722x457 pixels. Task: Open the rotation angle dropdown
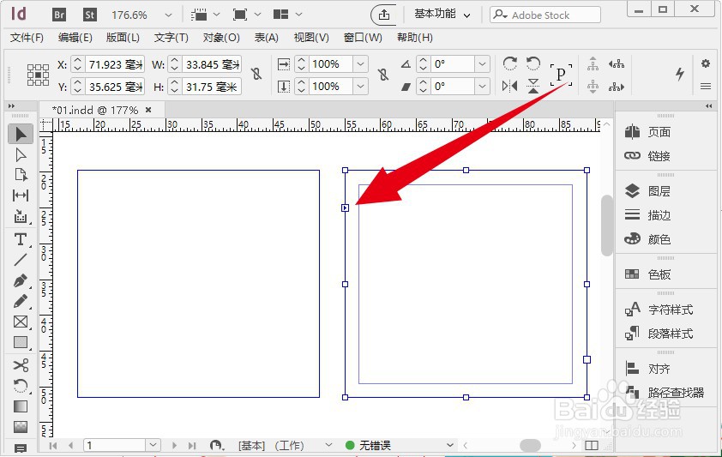click(x=482, y=64)
